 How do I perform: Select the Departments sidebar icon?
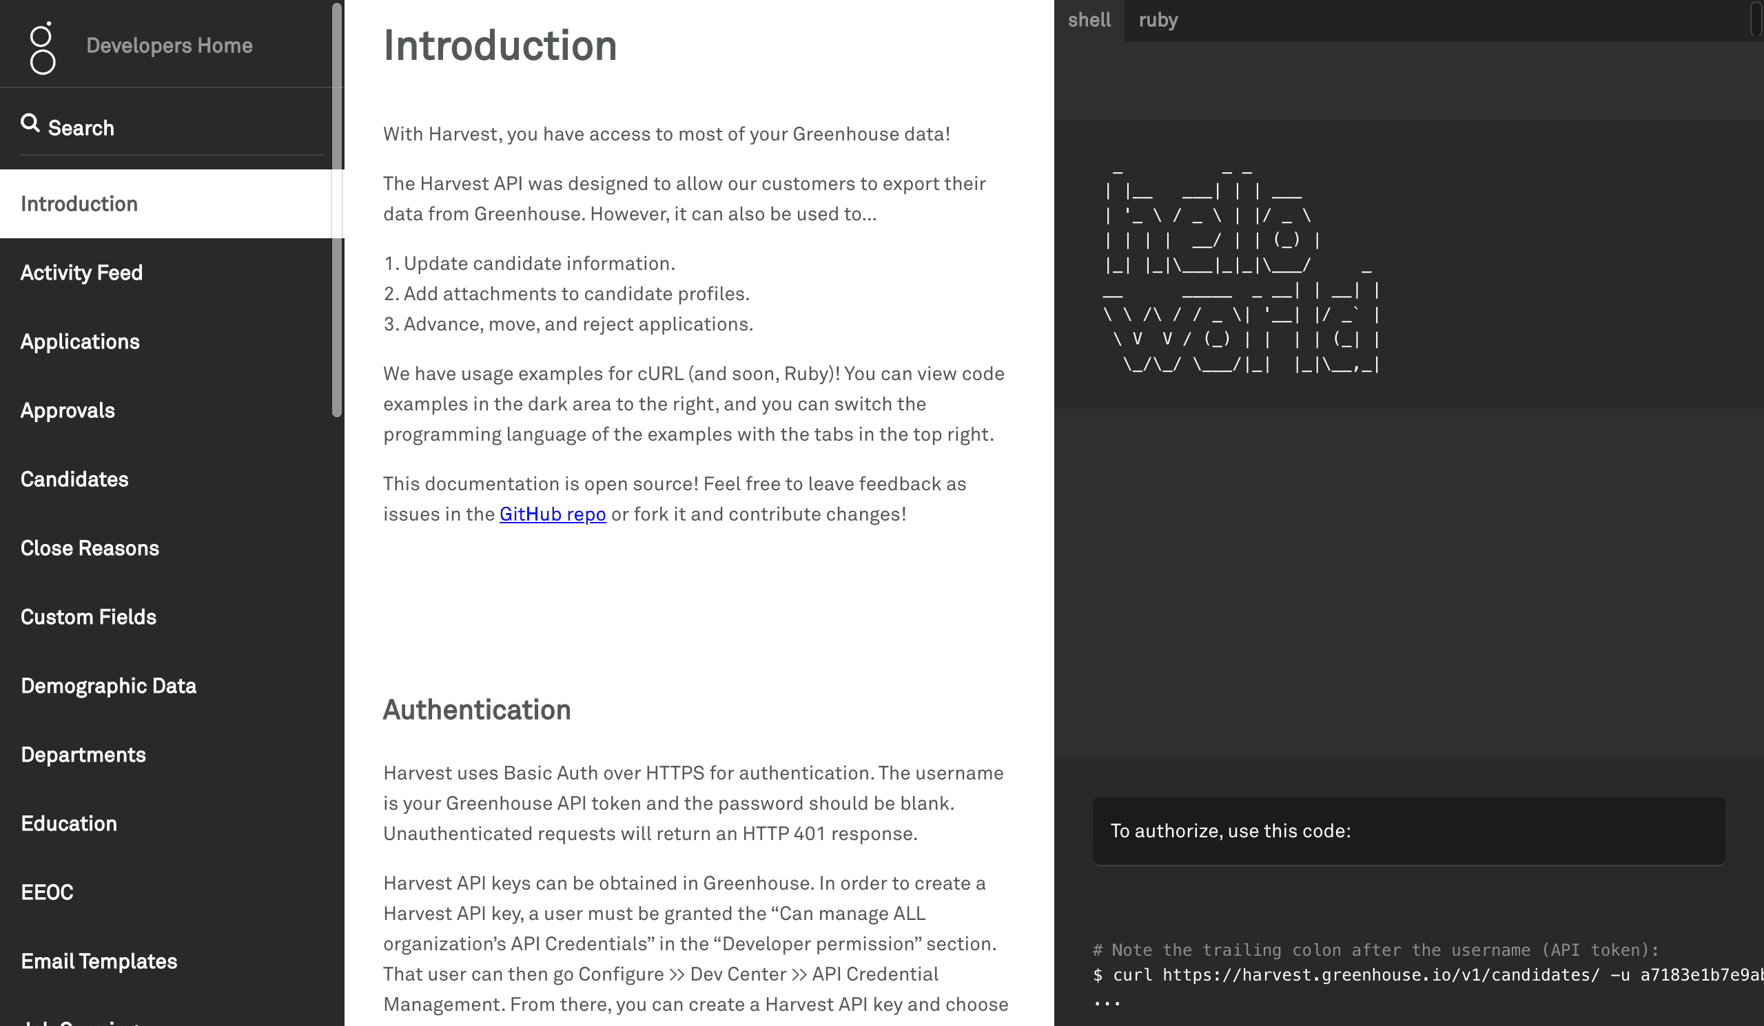(x=83, y=755)
